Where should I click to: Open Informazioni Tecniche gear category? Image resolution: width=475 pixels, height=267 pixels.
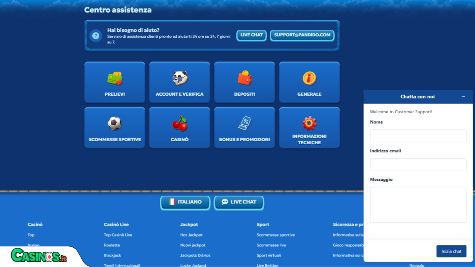coord(309,127)
